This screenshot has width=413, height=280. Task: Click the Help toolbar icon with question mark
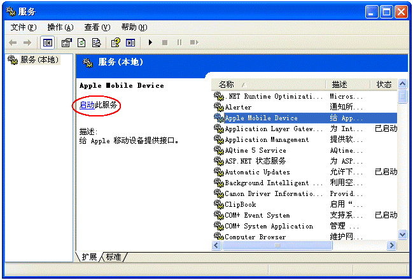[x=115, y=43]
